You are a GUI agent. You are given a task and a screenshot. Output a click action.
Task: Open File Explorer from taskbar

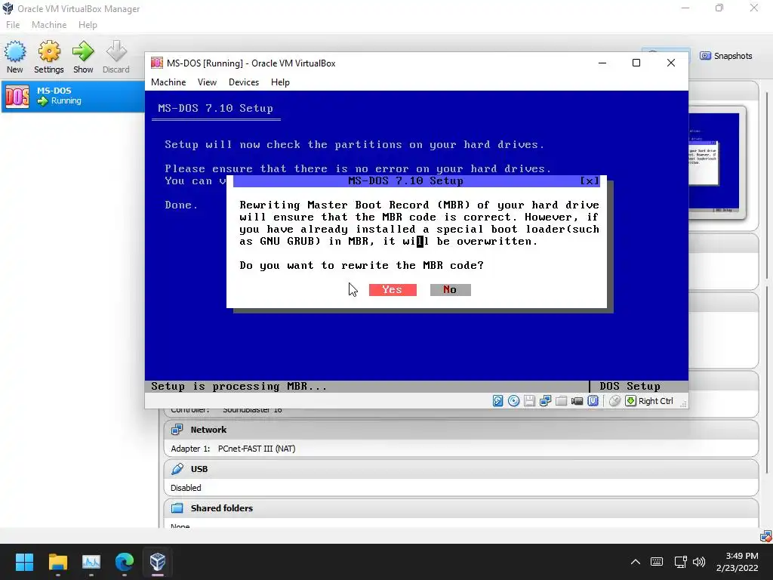[x=57, y=562]
